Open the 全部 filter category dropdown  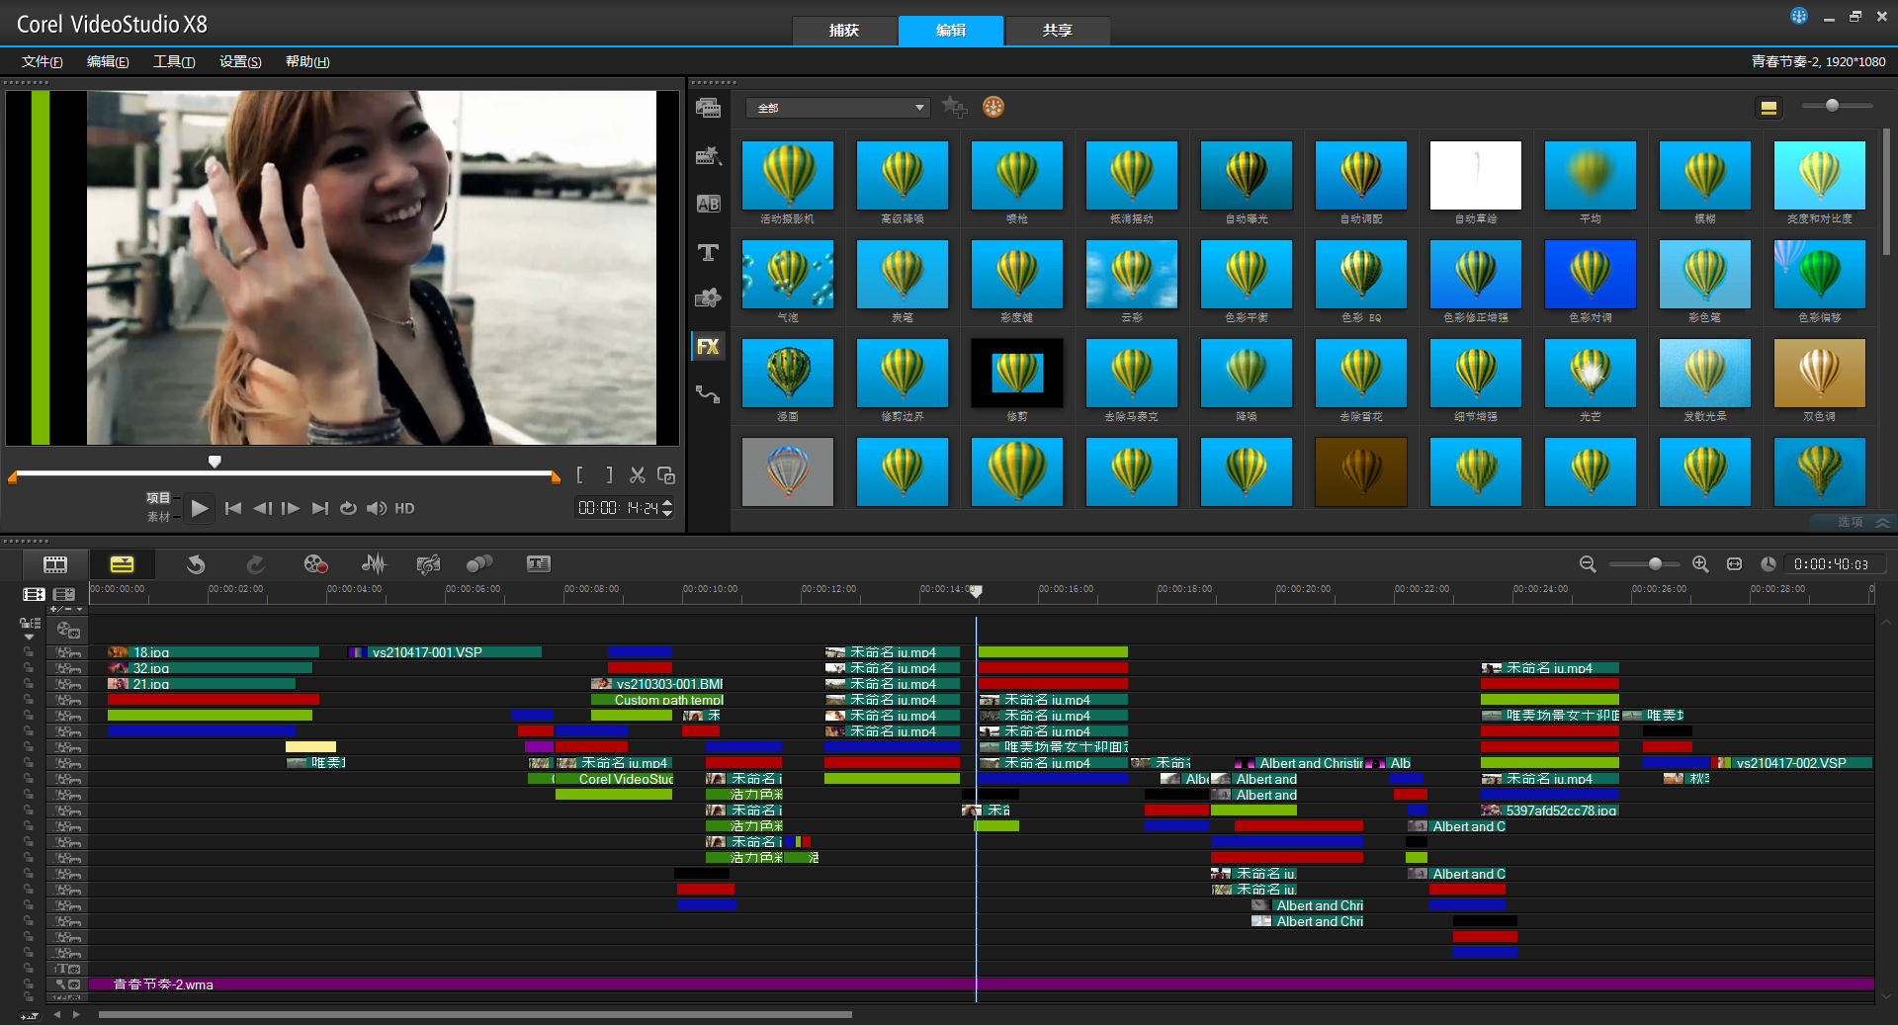tap(838, 108)
